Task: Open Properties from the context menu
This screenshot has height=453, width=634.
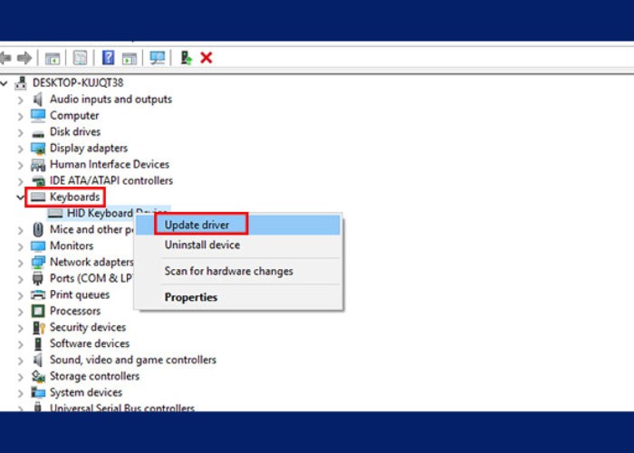Action: tap(190, 297)
